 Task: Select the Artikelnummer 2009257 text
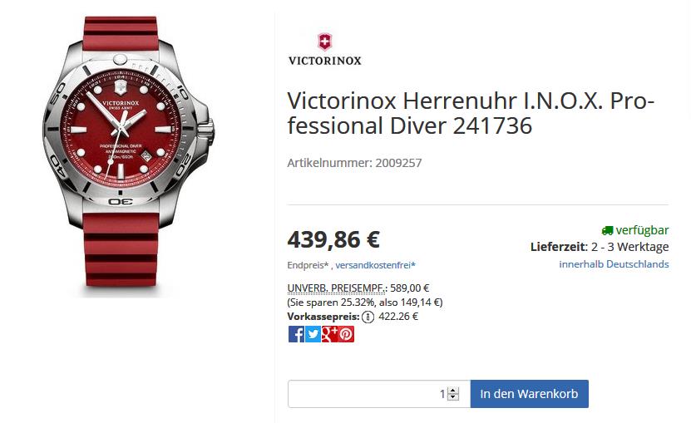pos(354,163)
